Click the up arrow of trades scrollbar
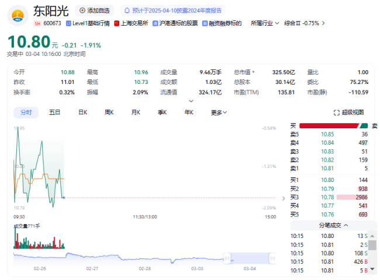380x280 pixels. [x=372, y=236]
